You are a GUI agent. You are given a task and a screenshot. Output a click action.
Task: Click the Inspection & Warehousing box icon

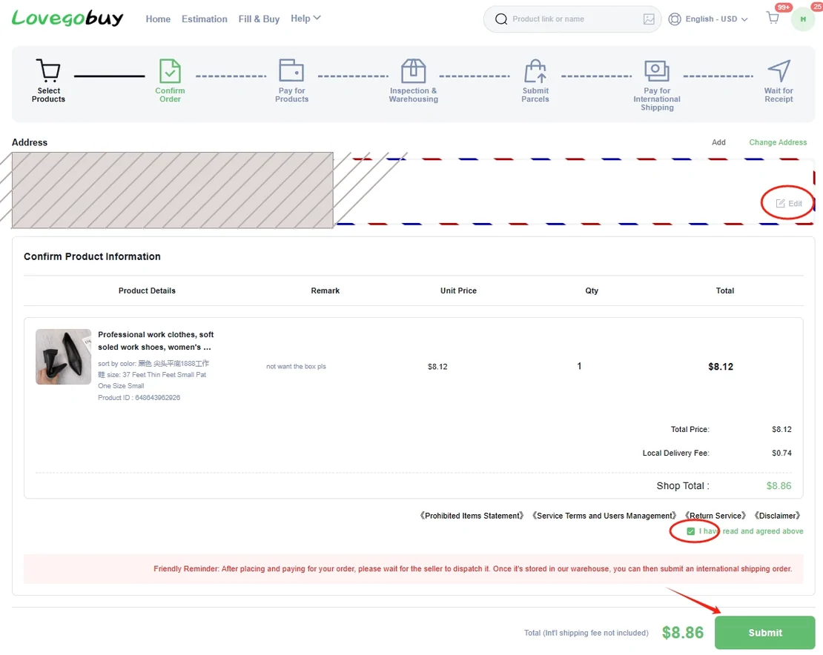tap(413, 71)
